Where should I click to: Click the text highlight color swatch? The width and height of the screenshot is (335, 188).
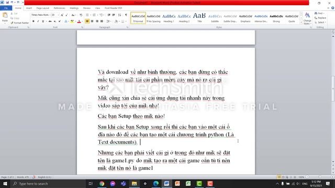point(72,21)
